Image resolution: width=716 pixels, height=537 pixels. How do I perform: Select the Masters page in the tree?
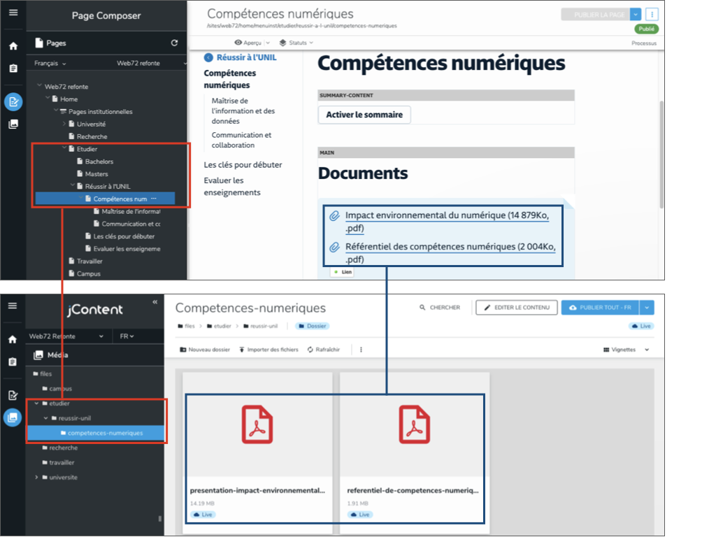coord(96,174)
